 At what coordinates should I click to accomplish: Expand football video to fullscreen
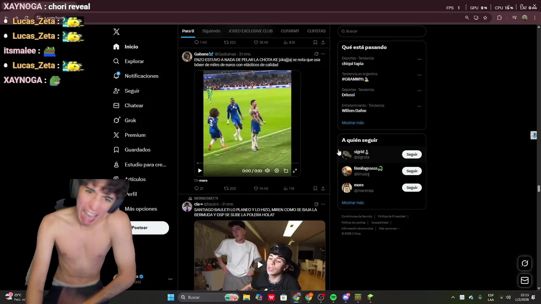(295, 171)
